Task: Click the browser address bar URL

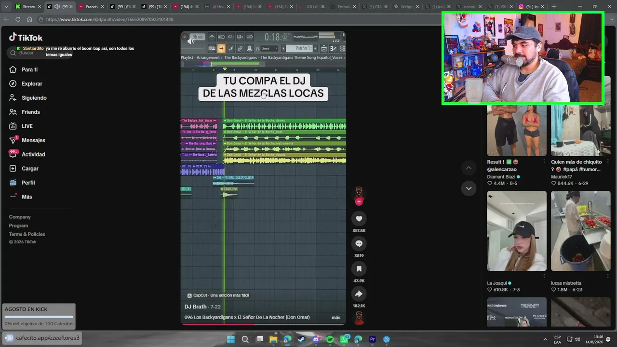Action: [110, 19]
